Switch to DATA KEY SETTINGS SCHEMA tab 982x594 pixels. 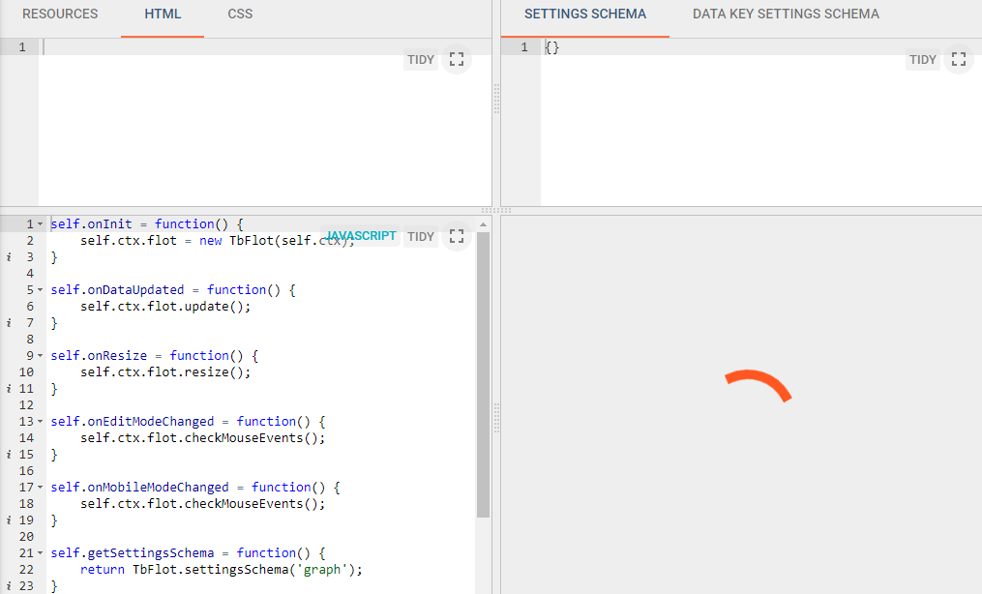point(786,14)
